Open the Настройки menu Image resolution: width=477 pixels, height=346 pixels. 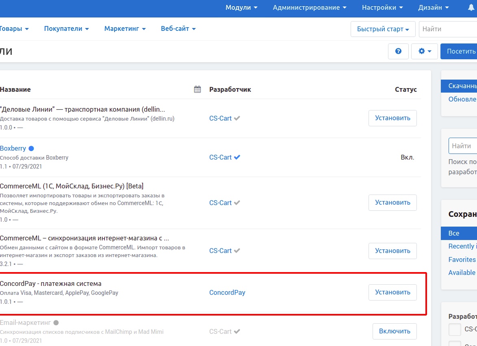(382, 8)
